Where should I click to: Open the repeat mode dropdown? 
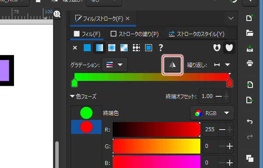pos(222,65)
